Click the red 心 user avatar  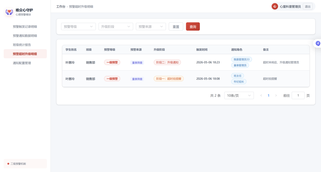[275, 7]
